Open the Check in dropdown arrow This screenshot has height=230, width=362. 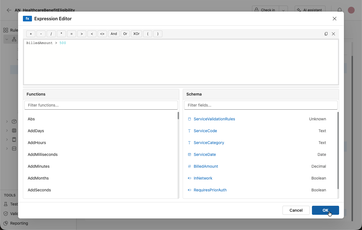283,10
